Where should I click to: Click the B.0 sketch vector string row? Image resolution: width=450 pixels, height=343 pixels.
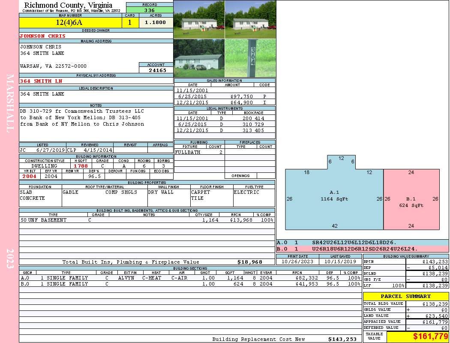point(363,249)
